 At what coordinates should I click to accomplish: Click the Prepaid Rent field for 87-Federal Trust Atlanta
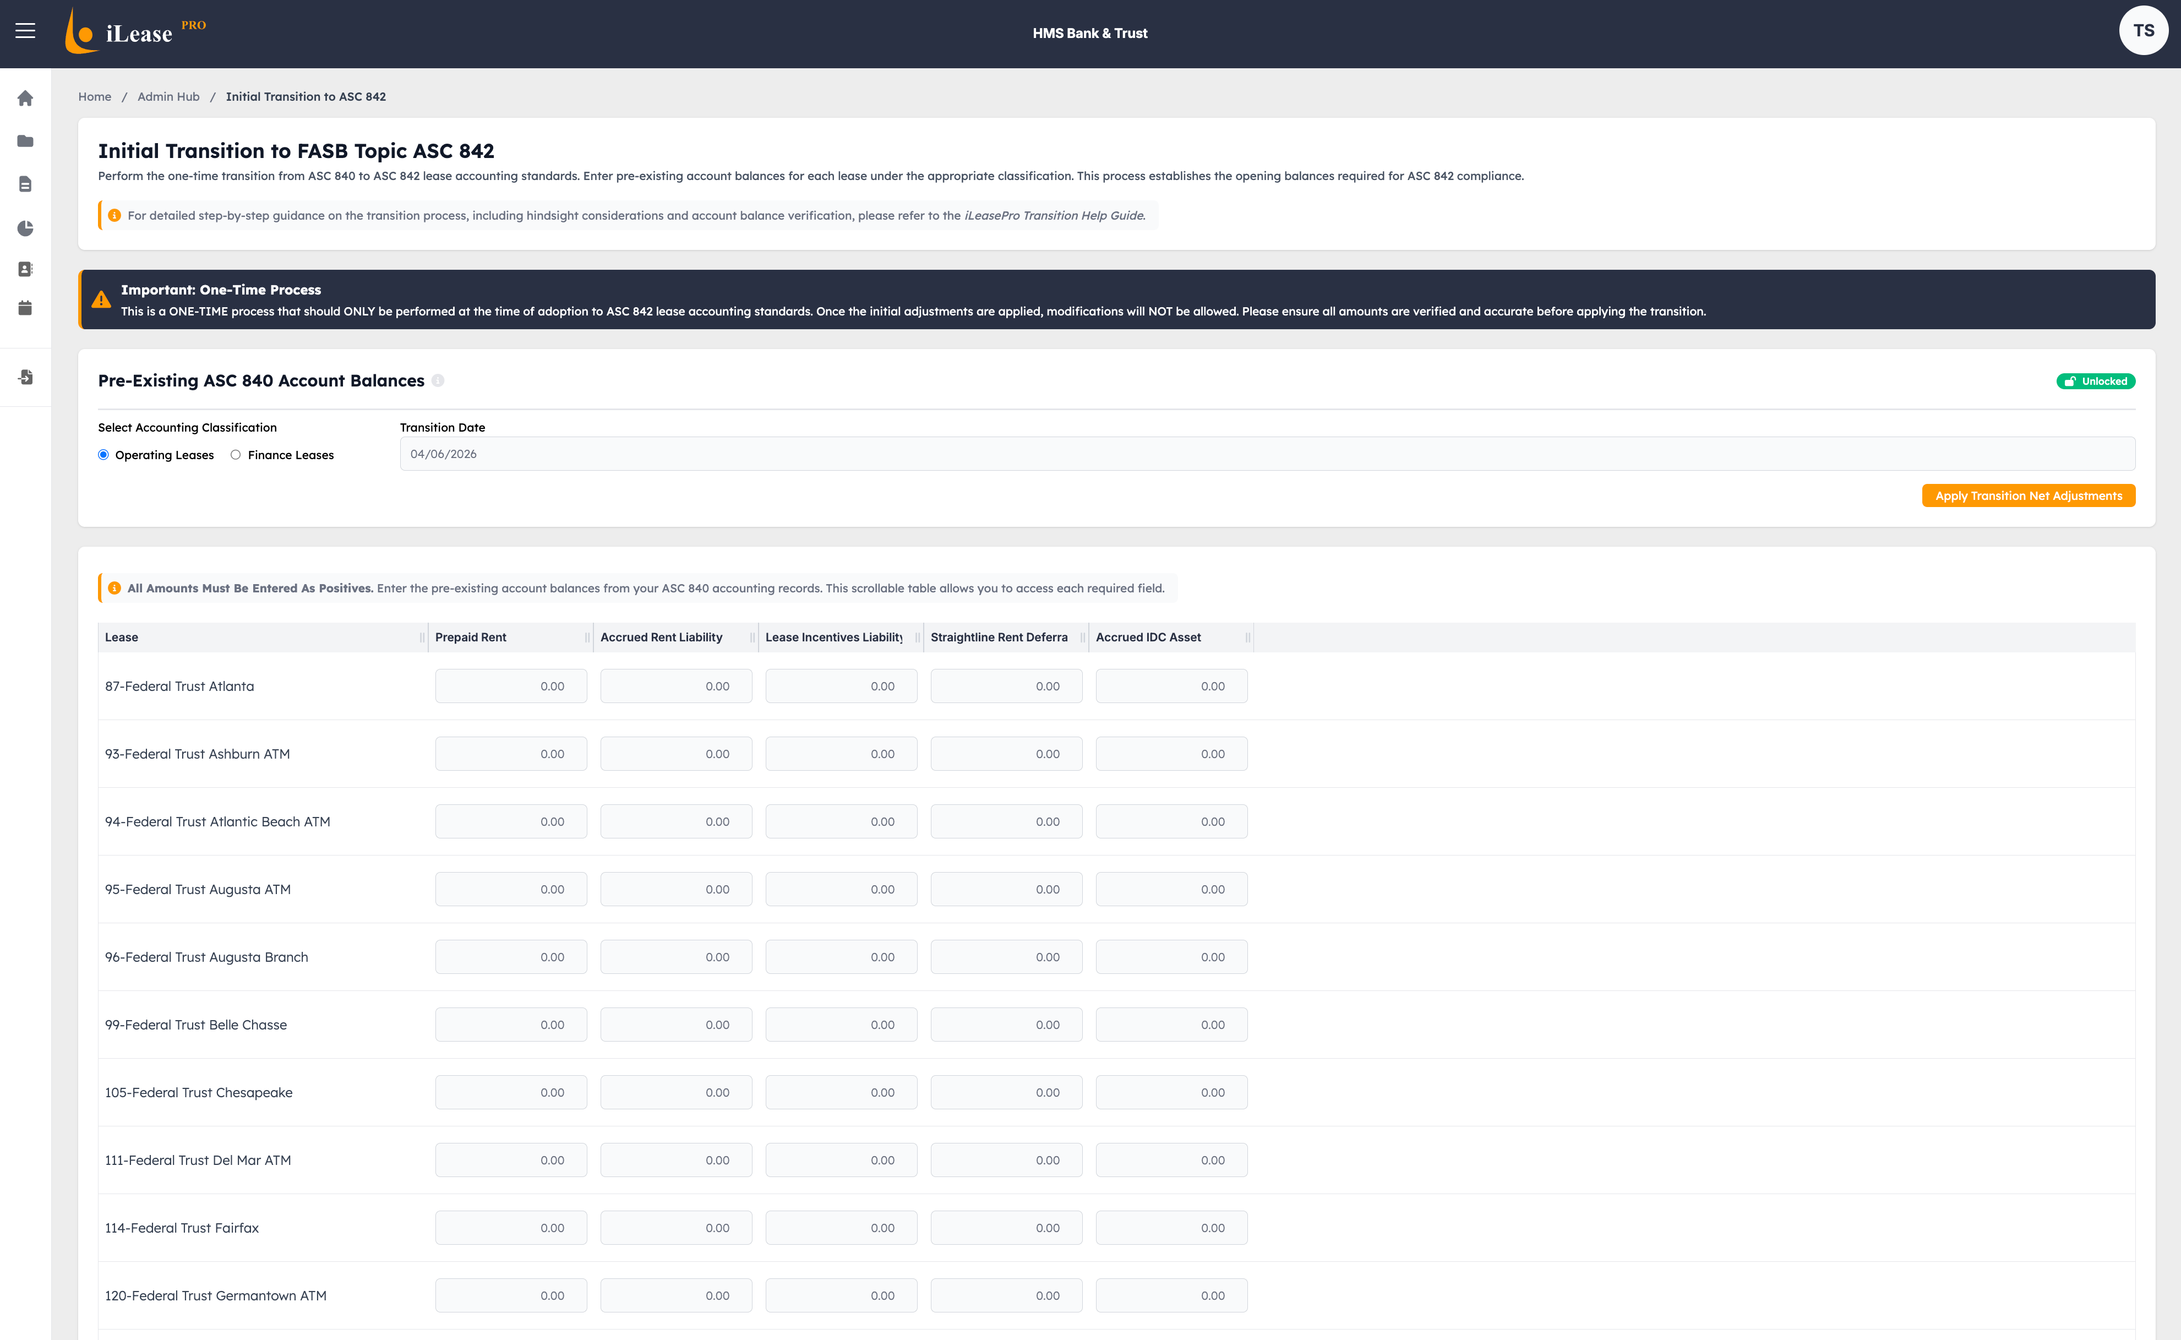511,685
